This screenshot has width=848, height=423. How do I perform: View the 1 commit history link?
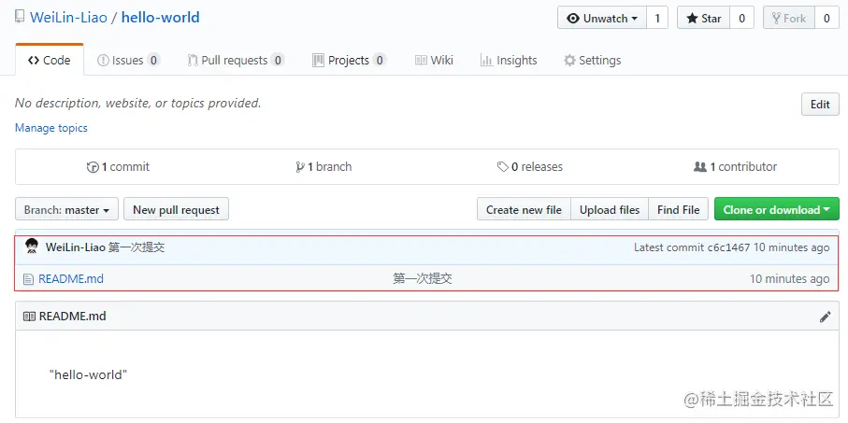point(118,167)
